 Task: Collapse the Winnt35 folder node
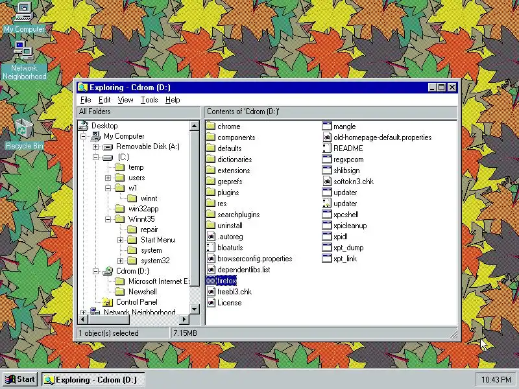(108, 219)
